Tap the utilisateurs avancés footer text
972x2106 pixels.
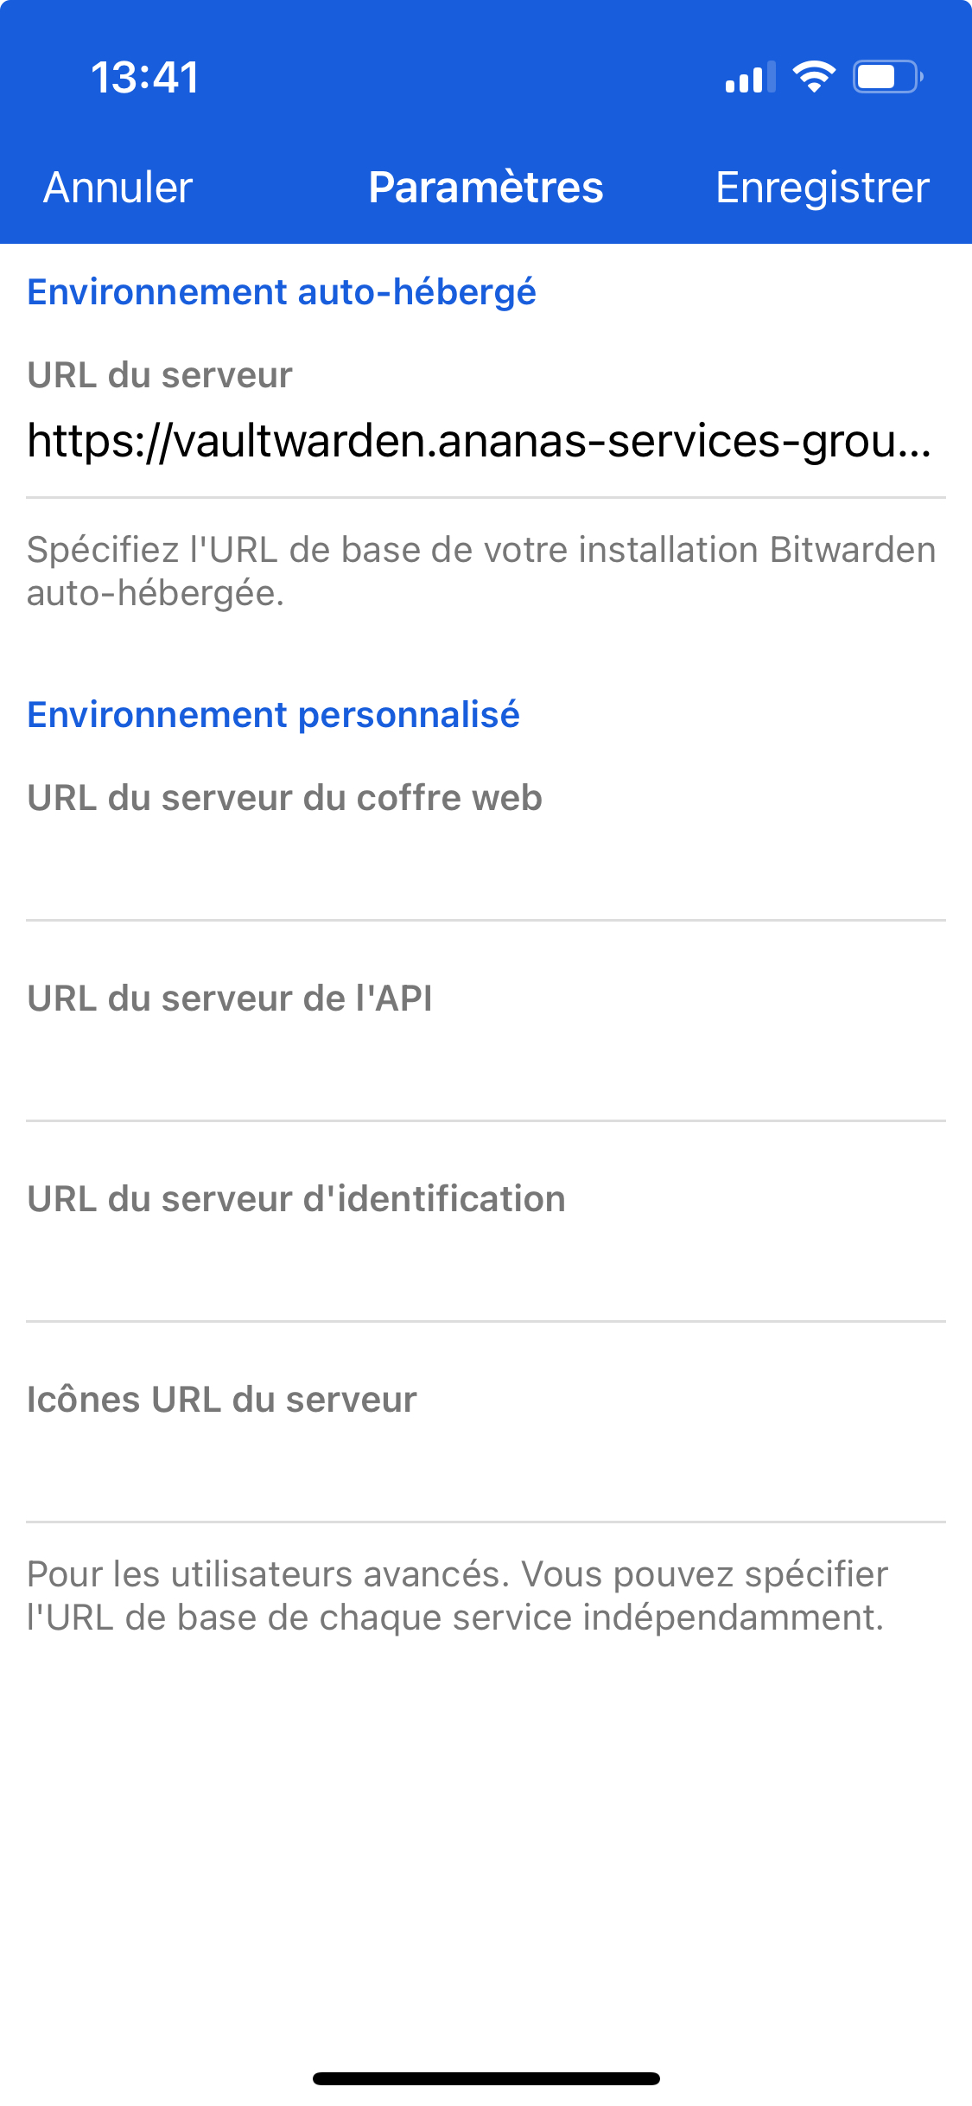(458, 1596)
